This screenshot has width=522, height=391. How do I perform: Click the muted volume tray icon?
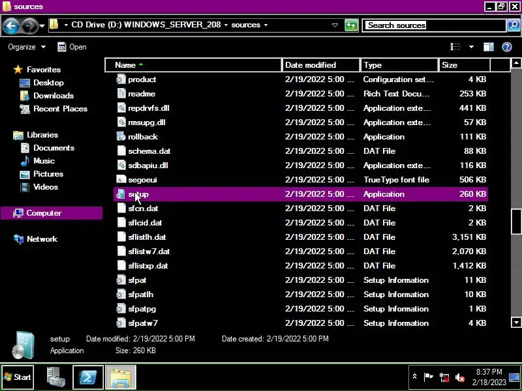click(460, 377)
